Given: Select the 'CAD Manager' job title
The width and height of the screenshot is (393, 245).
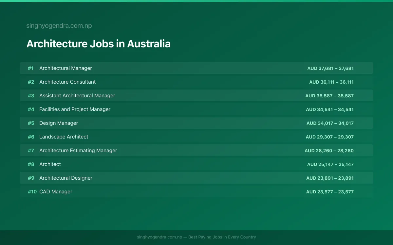Looking at the screenshot, I should (56, 192).
